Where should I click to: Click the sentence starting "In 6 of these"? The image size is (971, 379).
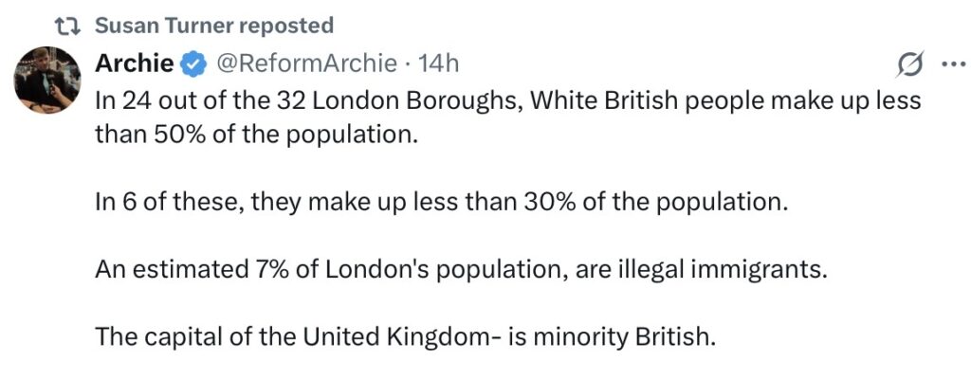[x=441, y=202]
